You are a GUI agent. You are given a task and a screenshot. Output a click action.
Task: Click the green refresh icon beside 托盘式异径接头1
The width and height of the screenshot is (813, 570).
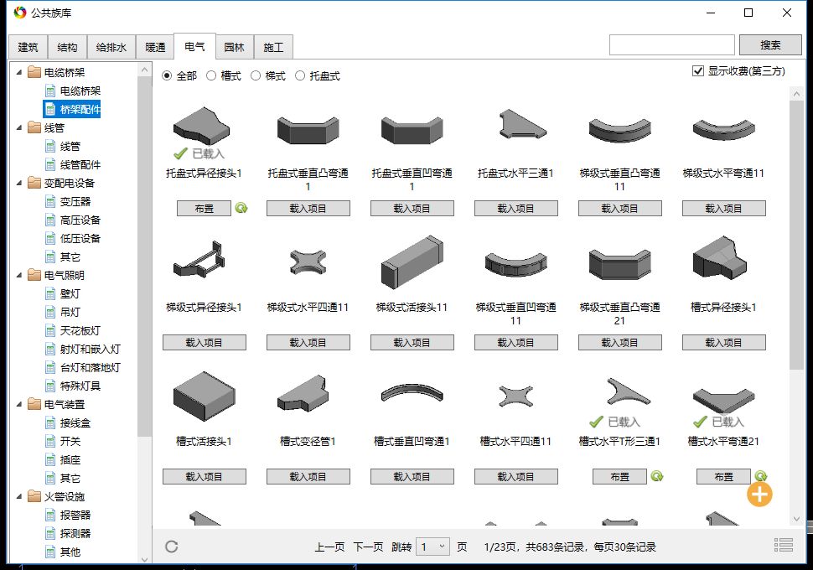coord(241,209)
